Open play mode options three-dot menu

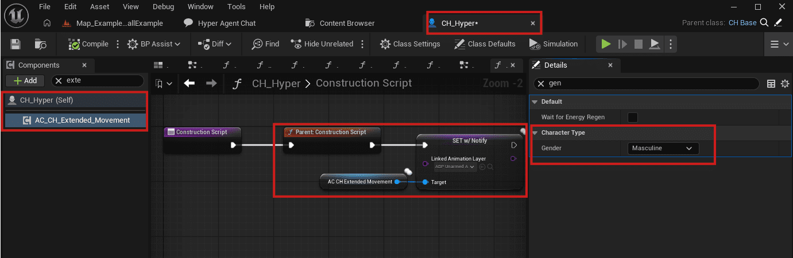coord(671,44)
